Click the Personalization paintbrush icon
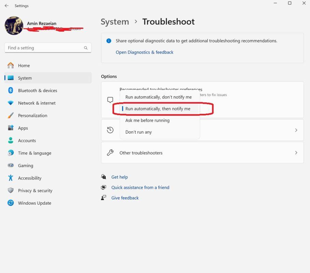 click(11, 116)
